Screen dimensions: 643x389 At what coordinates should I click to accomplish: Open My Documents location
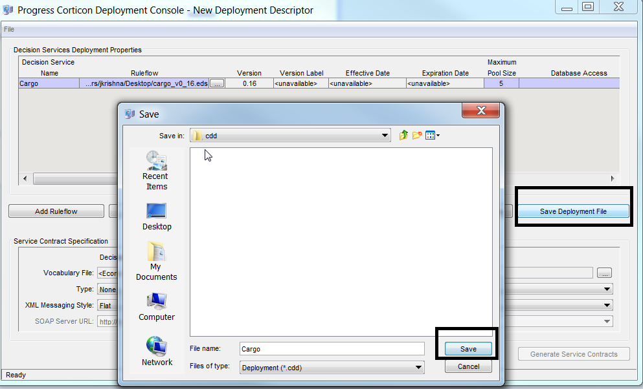[x=156, y=261]
